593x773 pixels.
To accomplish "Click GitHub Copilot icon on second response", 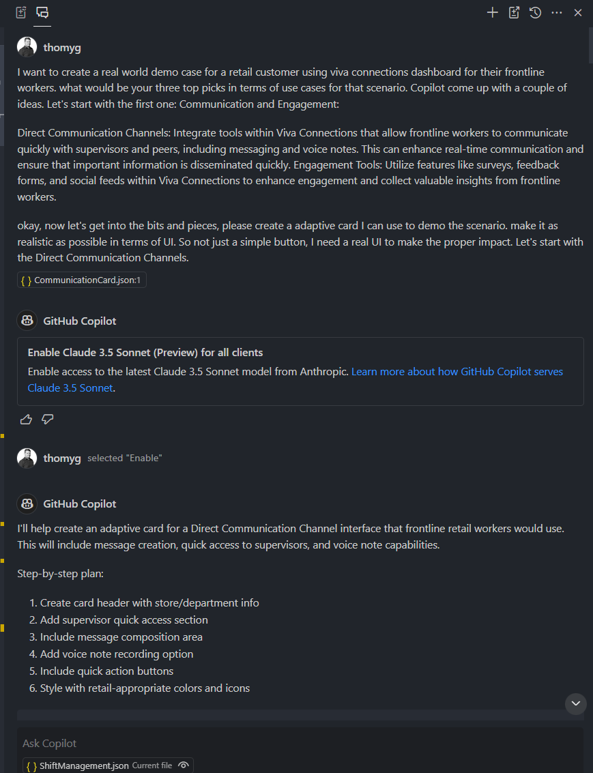I will [27, 504].
